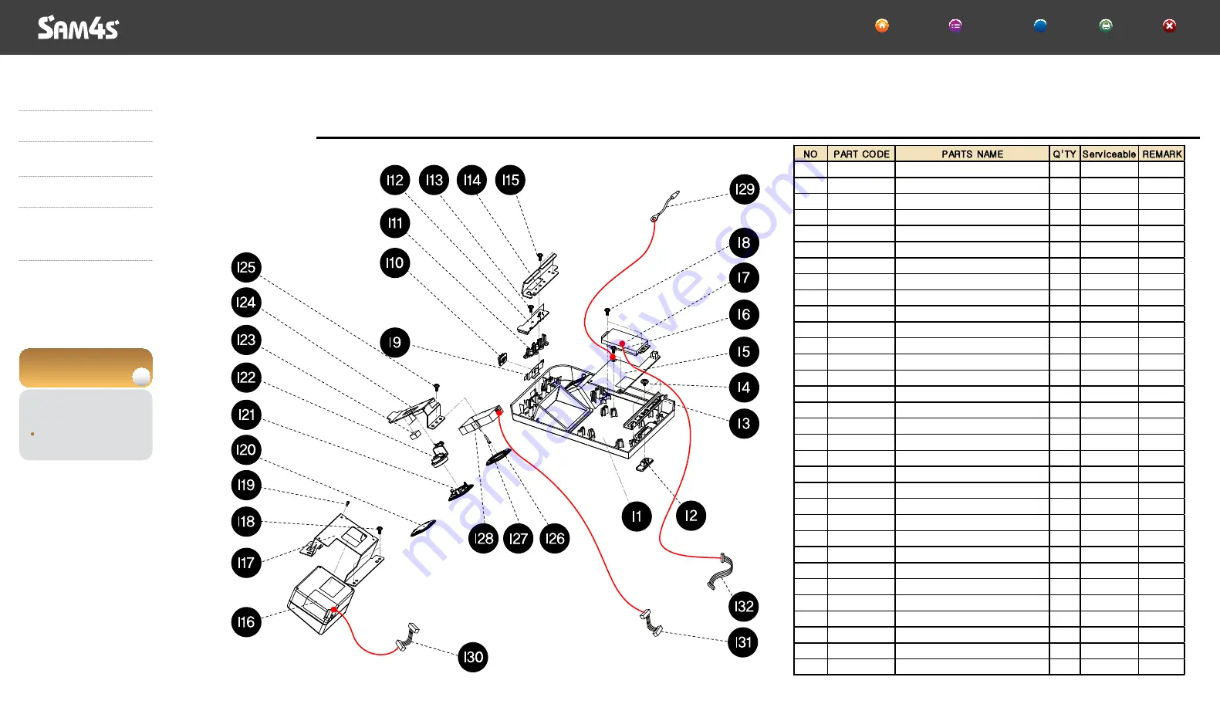Select part callout I22
This screenshot has height=721, width=1220.
[246, 377]
